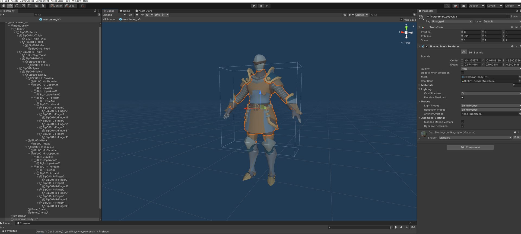The height and width of the screenshot is (234, 521).
Task: Toggle 2D scene view mode
Action: pyautogui.click(x=130, y=15)
